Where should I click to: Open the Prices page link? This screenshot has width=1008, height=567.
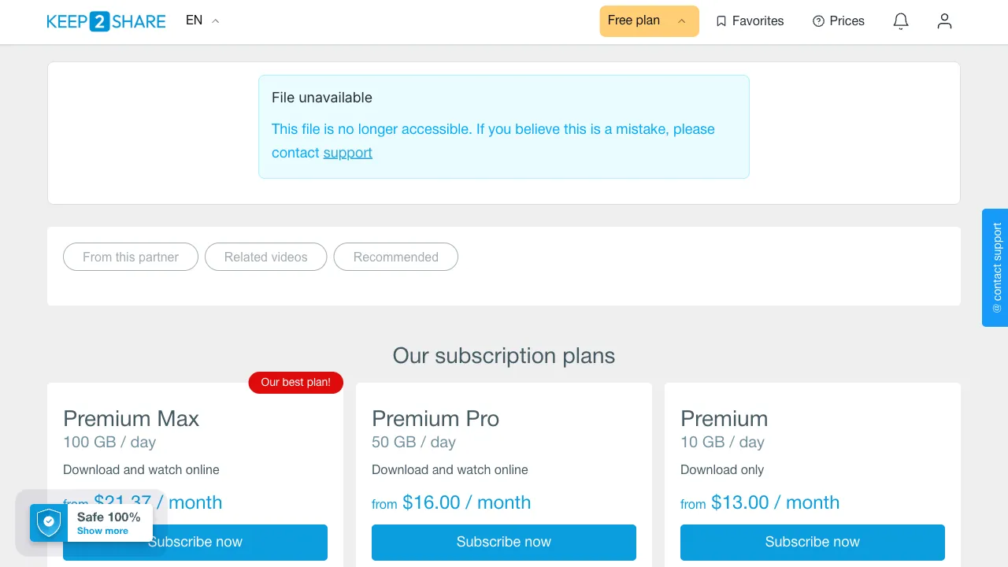tap(839, 21)
